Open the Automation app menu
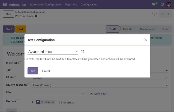The width and height of the screenshot is (174, 112). (18, 5)
